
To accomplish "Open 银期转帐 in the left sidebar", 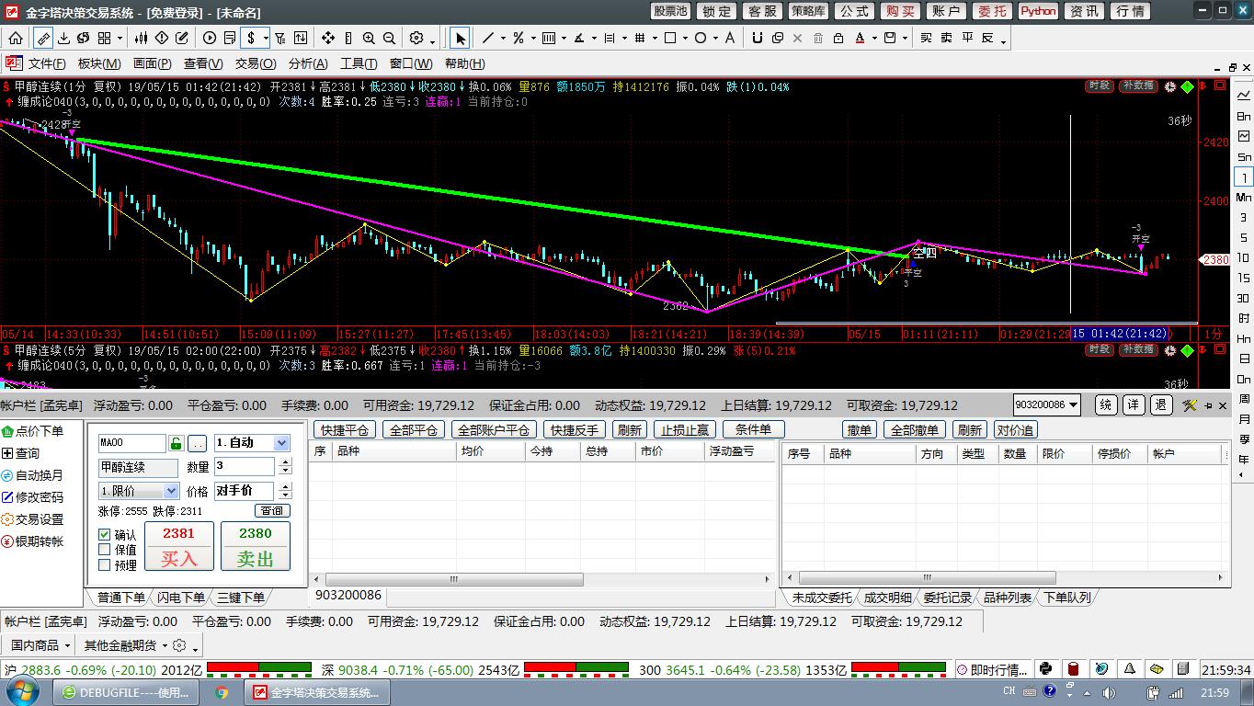I will coord(34,541).
